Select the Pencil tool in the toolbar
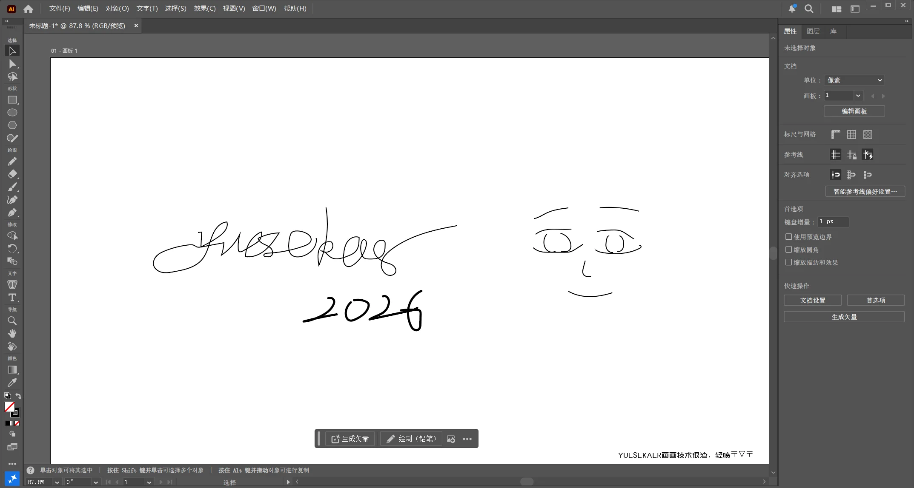 point(12,162)
